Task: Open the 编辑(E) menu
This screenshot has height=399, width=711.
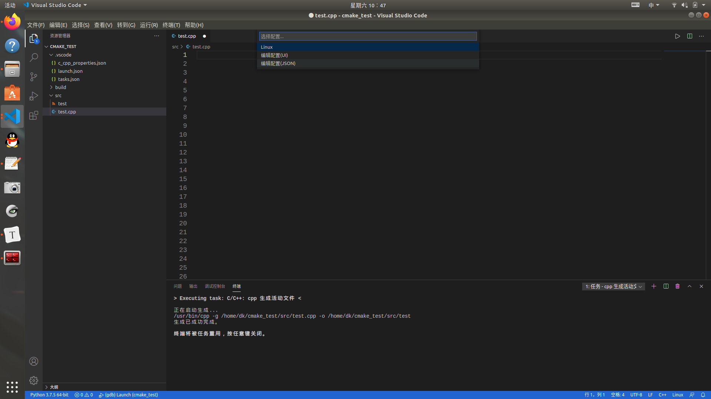Action: click(x=58, y=25)
